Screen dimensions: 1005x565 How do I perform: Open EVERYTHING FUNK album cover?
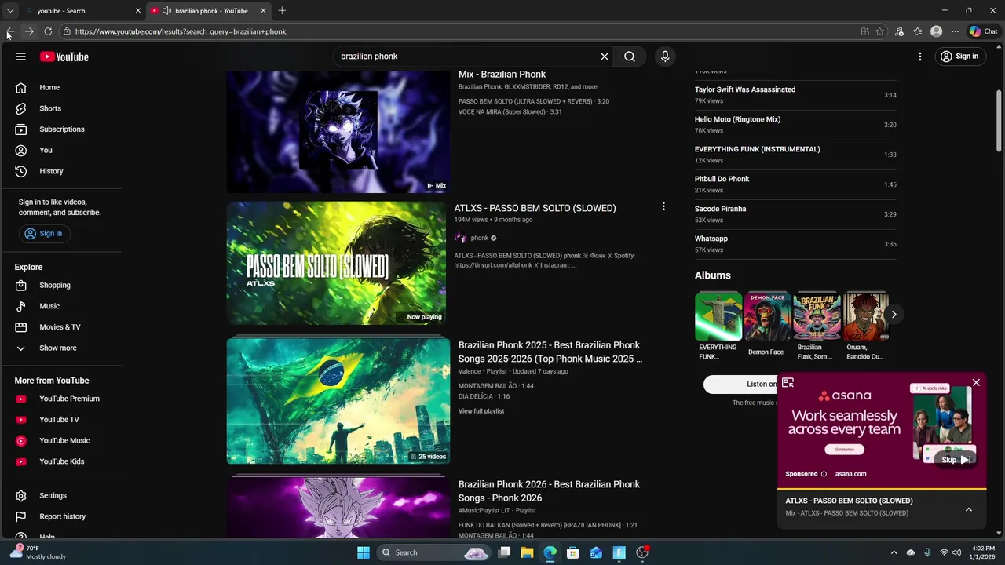tap(718, 316)
